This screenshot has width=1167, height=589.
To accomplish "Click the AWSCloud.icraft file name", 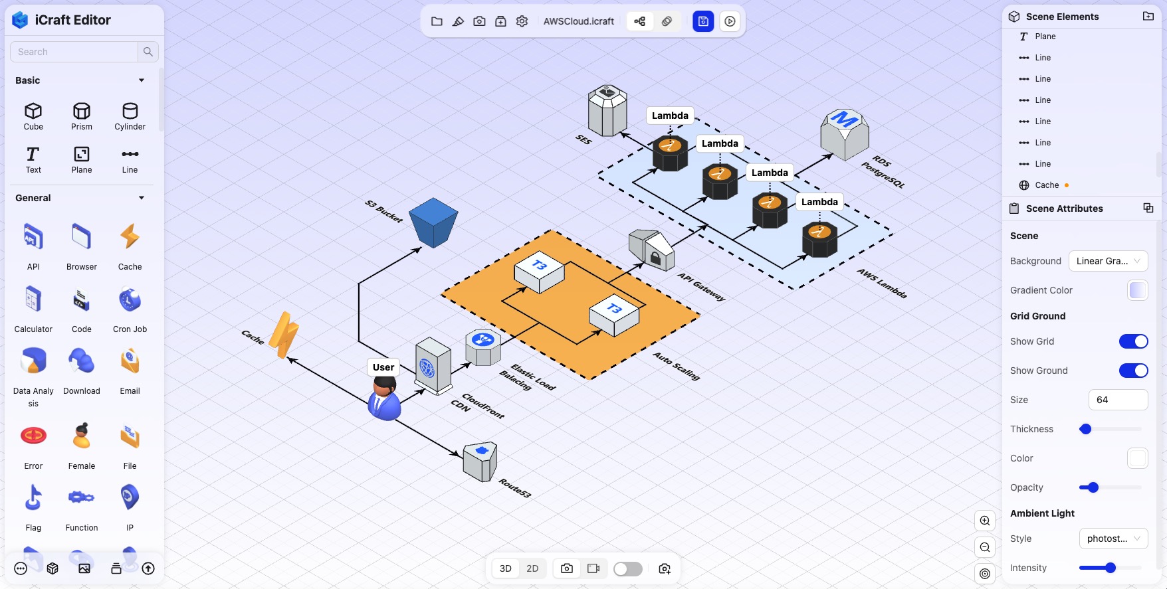I will click(579, 21).
